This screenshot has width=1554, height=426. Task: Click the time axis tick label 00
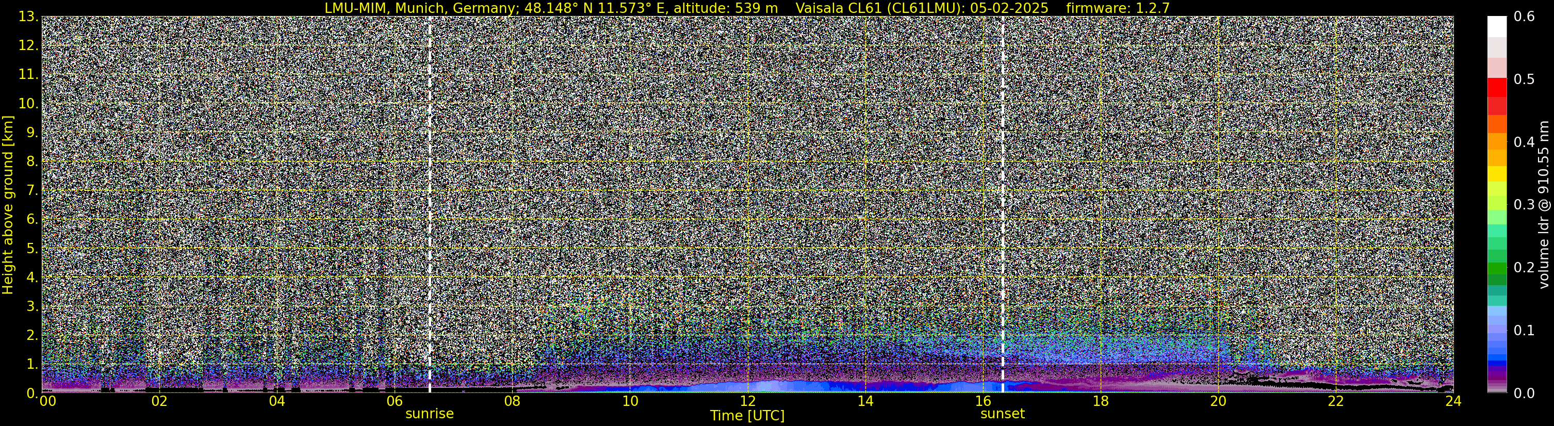pos(47,402)
